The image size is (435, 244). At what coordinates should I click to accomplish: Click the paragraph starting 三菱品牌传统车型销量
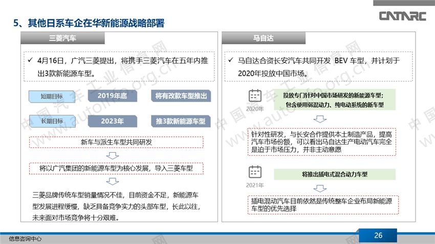116,206
